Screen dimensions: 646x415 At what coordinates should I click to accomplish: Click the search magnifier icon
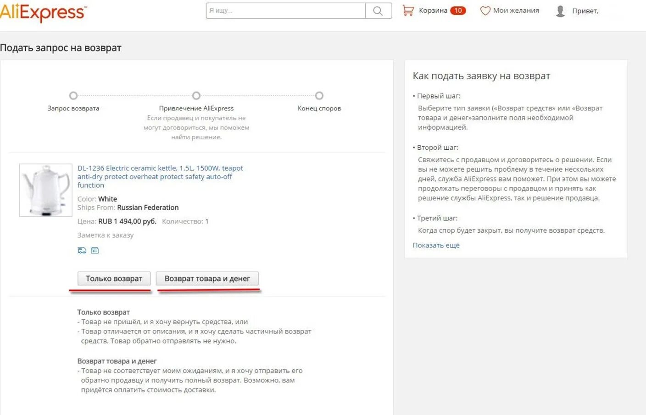coord(378,11)
